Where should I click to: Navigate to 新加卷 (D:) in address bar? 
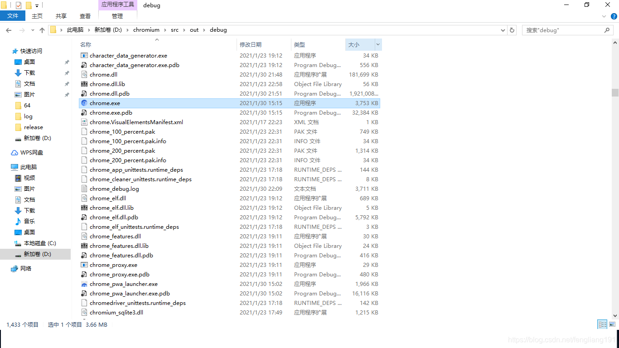coord(108,30)
